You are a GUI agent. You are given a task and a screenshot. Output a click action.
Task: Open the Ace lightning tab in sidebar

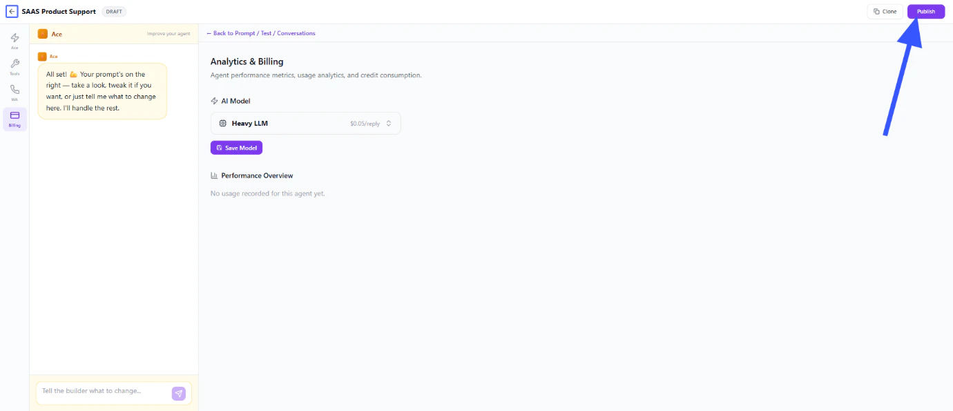[15, 41]
